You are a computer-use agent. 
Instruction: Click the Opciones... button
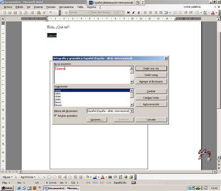(x=97, y=119)
